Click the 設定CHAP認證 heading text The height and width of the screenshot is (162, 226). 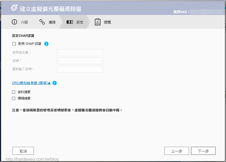(23, 36)
